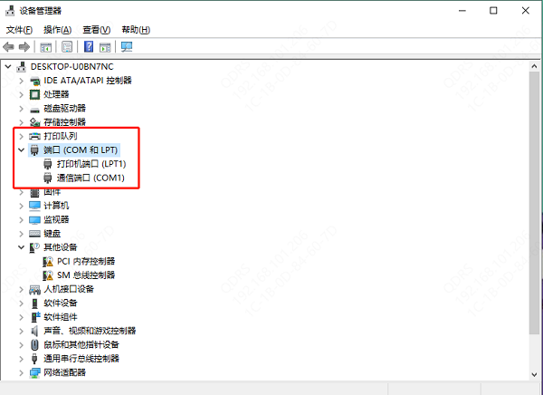Expand the 网络适配器 node
Screen dimensions: 543x395
pyautogui.click(x=21, y=372)
